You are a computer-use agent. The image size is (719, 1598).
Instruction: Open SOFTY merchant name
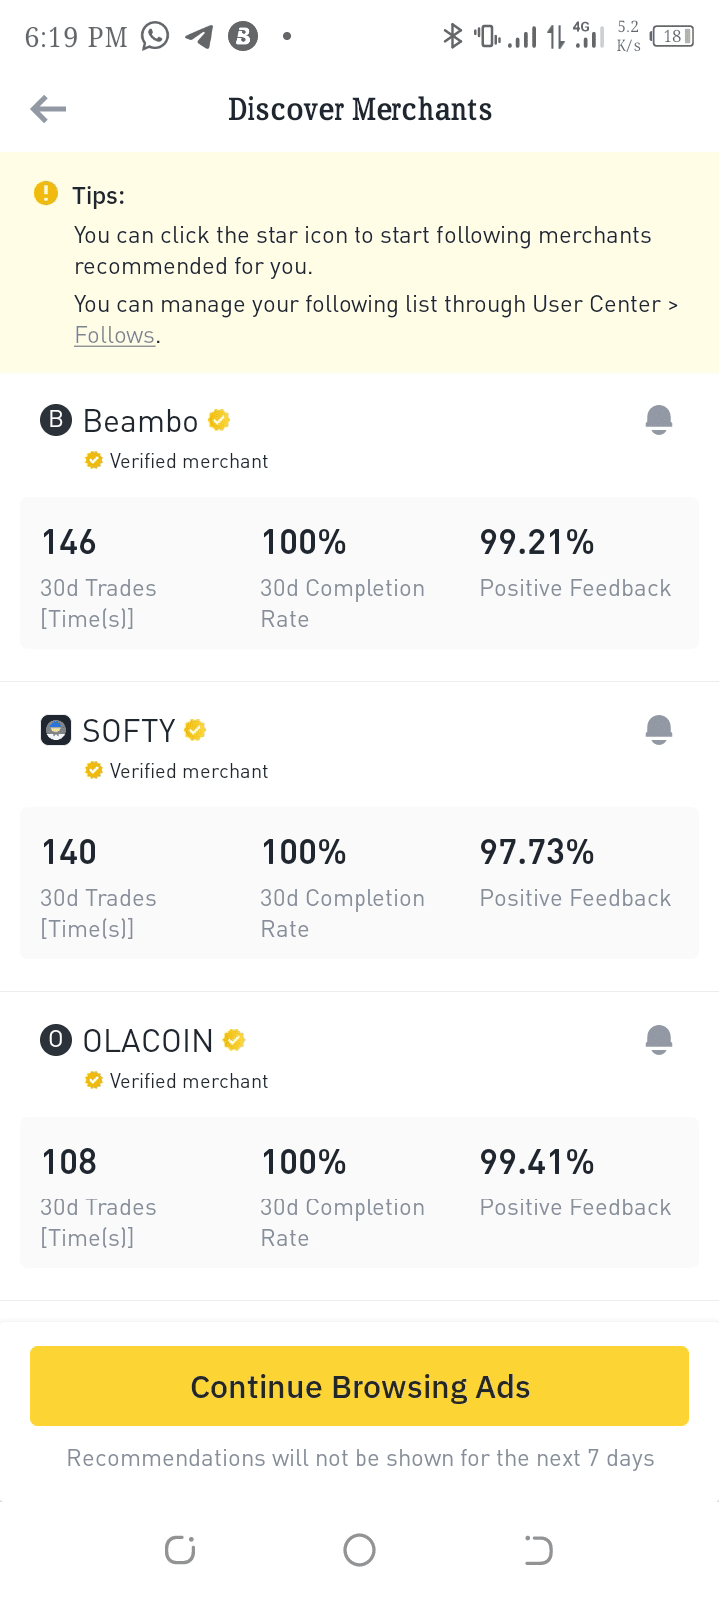(128, 731)
